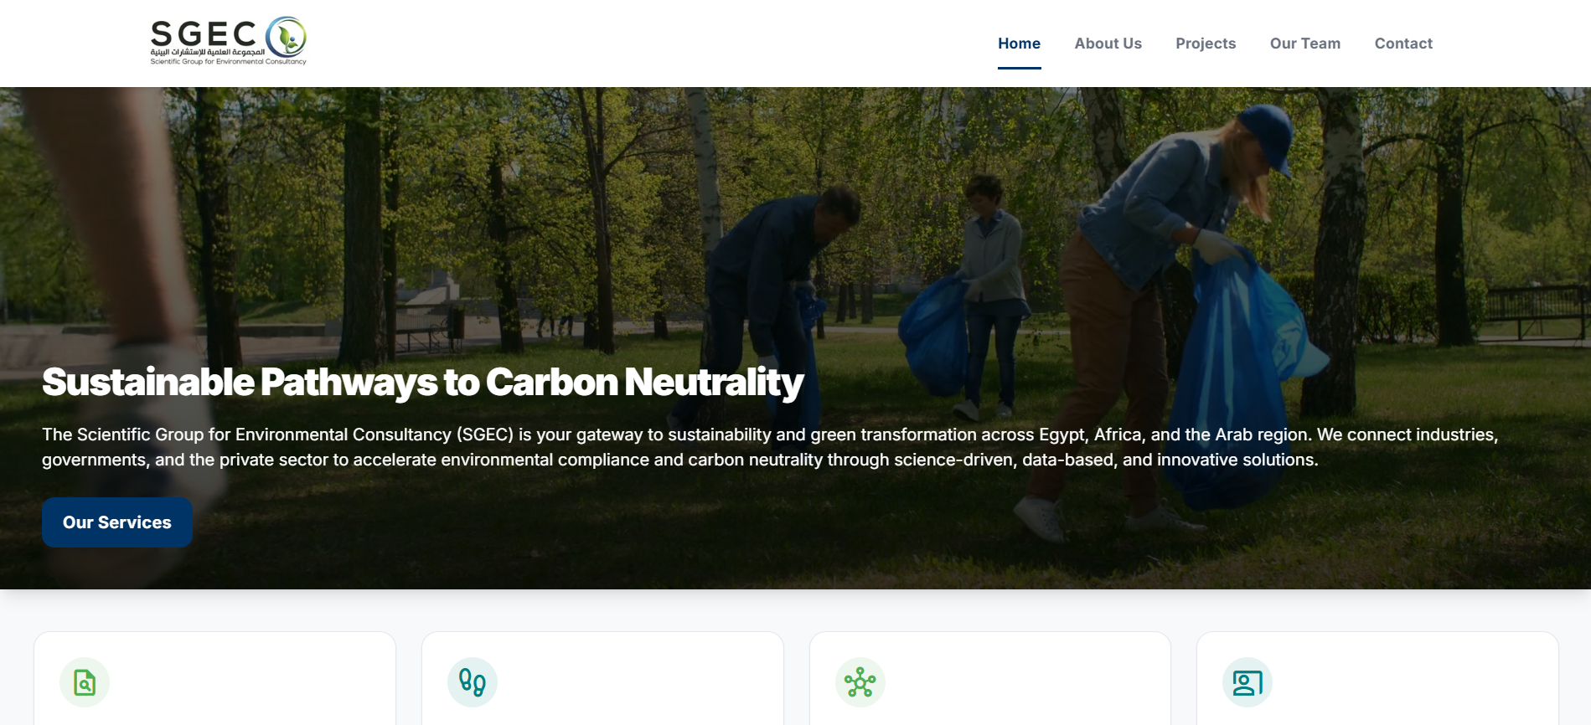The width and height of the screenshot is (1591, 725).
Task: Click the green network nodes icon
Action: tap(860, 682)
